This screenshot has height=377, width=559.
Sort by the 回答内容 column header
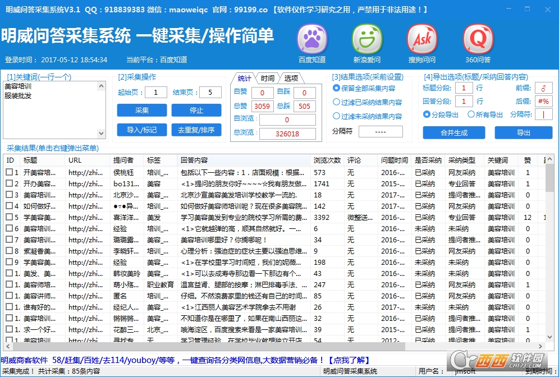point(244,160)
